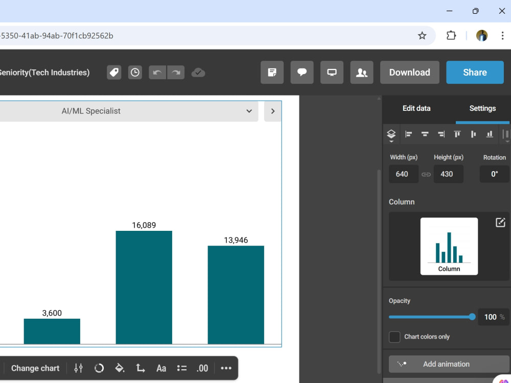511x383 pixels.
Task: Click the blue Share button
Action: click(x=475, y=73)
